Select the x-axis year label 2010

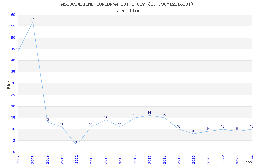tap(62, 160)
